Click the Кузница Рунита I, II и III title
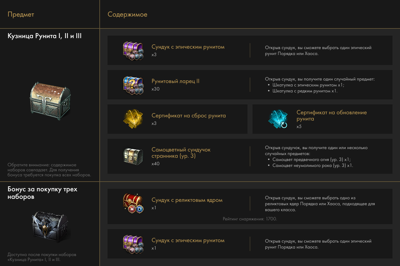Image resolution: width=400 pixels, height=266 pixels. pyautogui.click(x=45, y=36)
